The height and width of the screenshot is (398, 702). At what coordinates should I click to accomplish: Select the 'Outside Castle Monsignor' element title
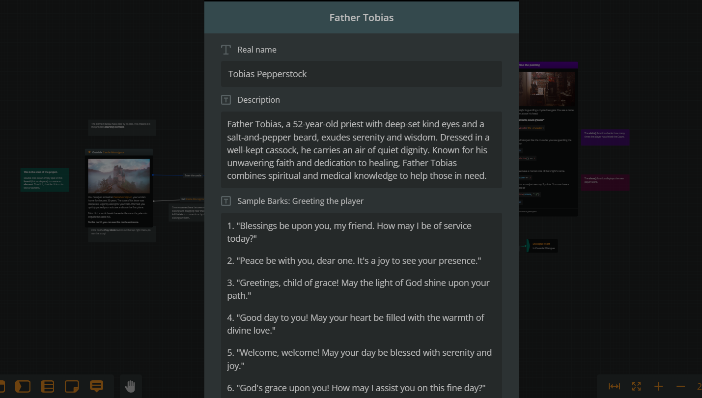tap(109, 152)
